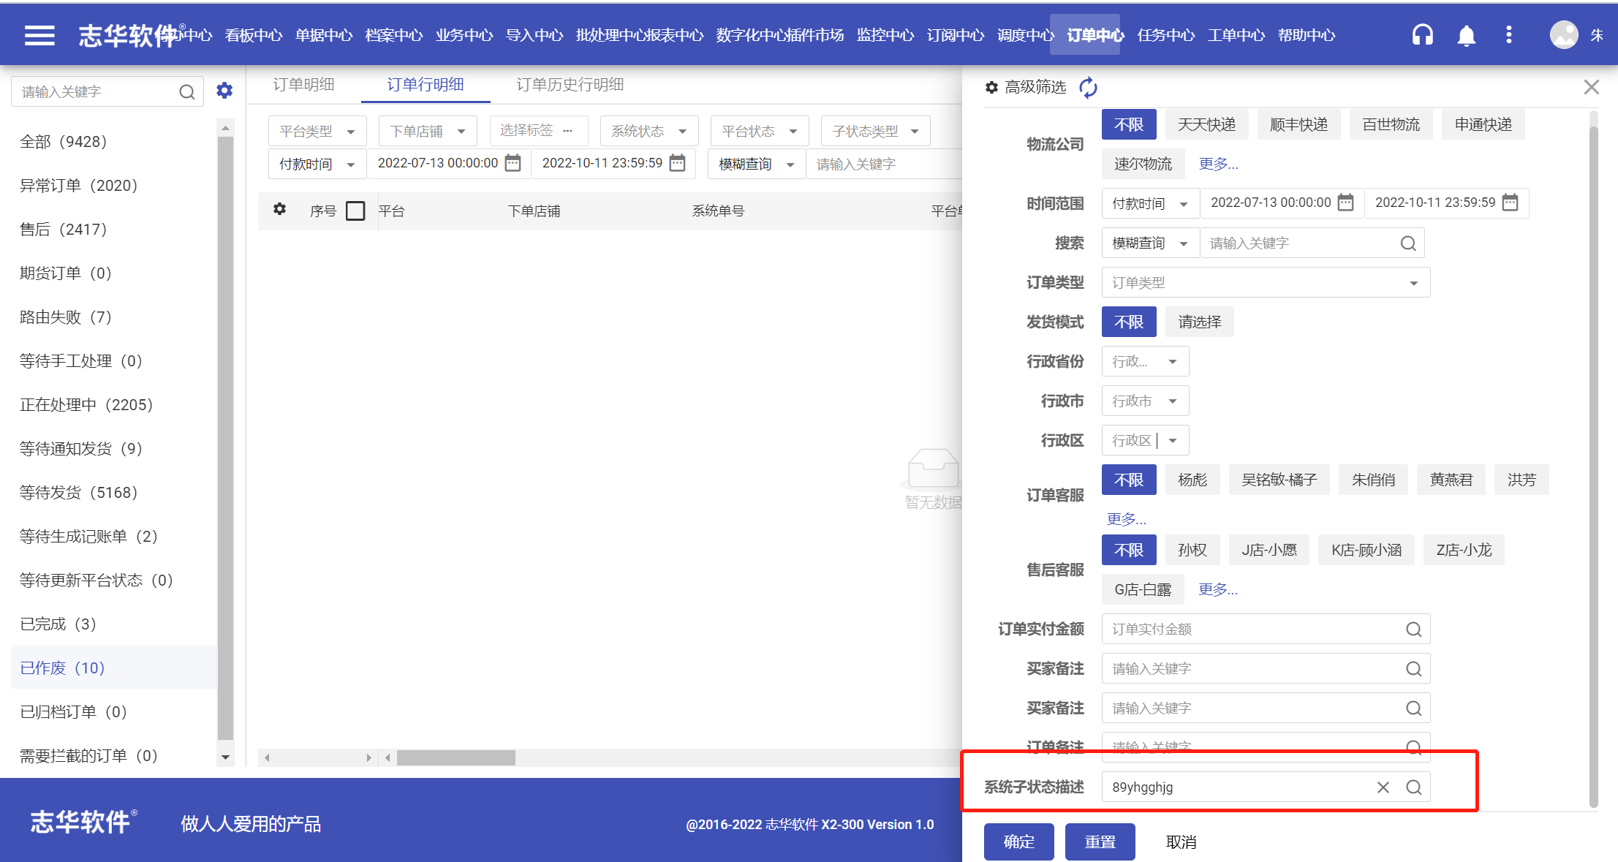This screenshot has width=1618, height=862.
Task: Open 任务中心 in top navigation
Action: pos(1165,35)
